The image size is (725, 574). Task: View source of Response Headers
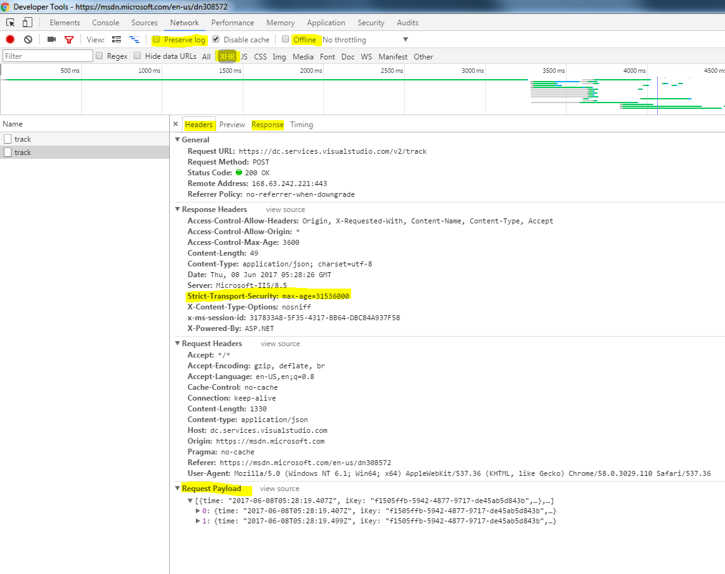point(285,209)
